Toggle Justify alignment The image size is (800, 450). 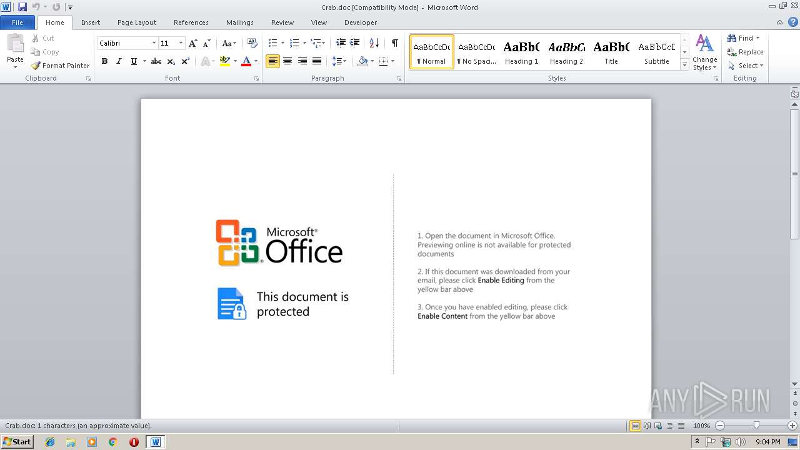(317, 61)
